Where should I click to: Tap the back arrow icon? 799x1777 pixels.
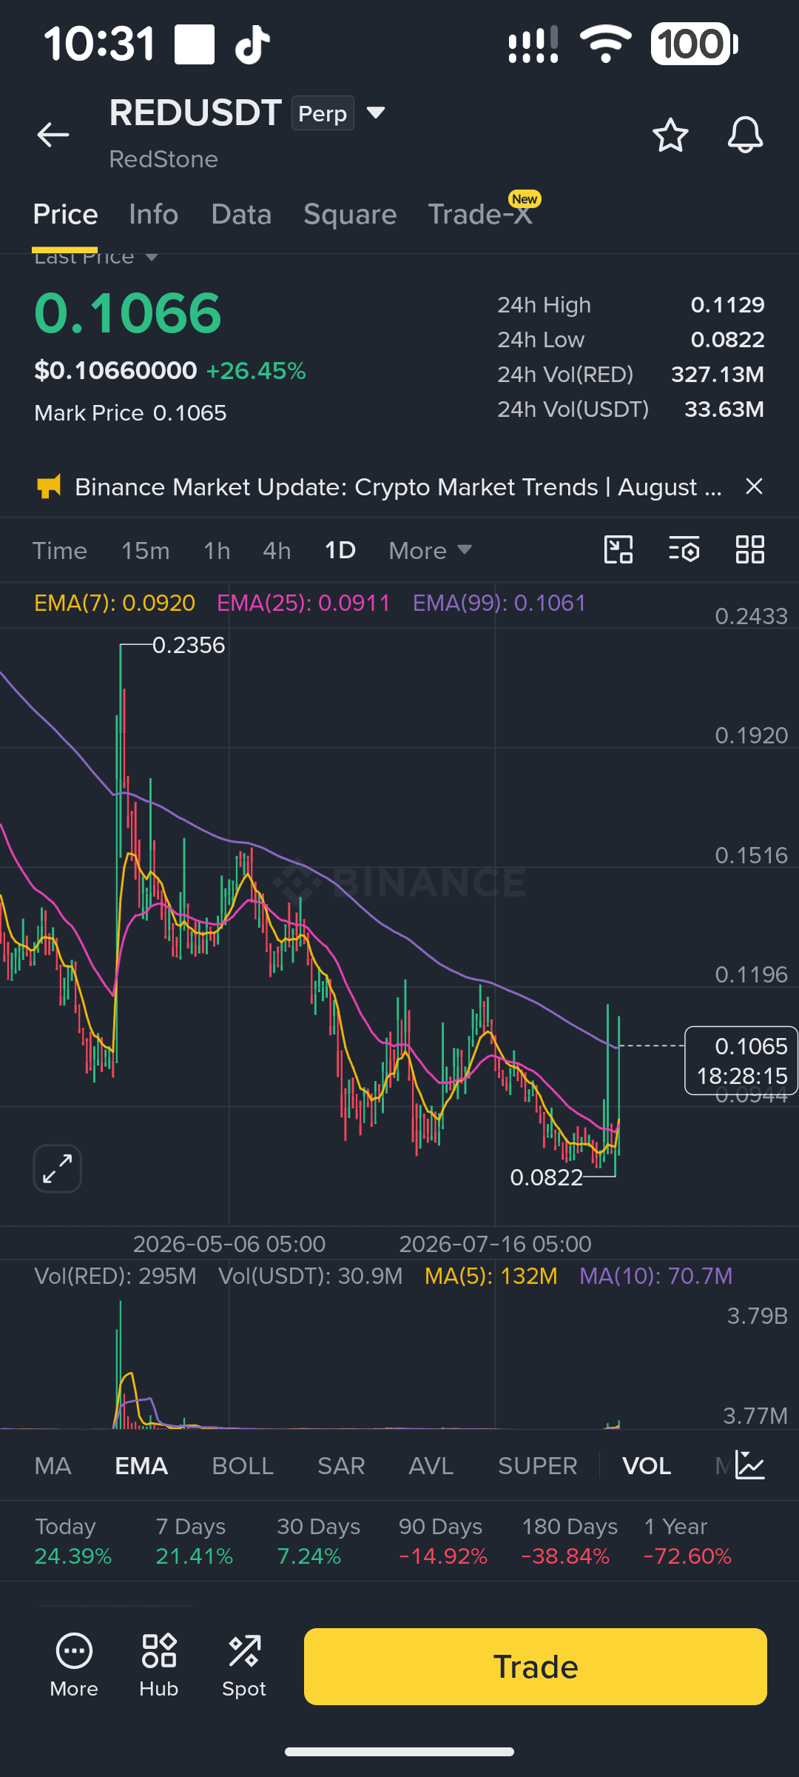[53, 135]
